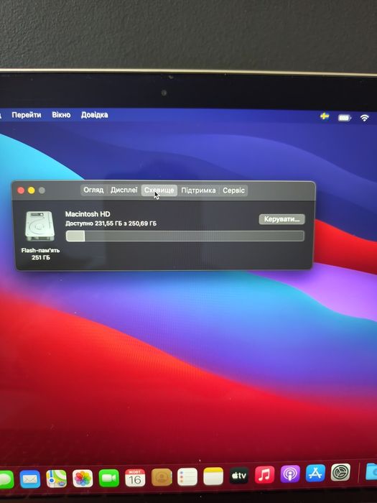Click the Керувати... button
377x503 pixels.
tap(281, 219)
